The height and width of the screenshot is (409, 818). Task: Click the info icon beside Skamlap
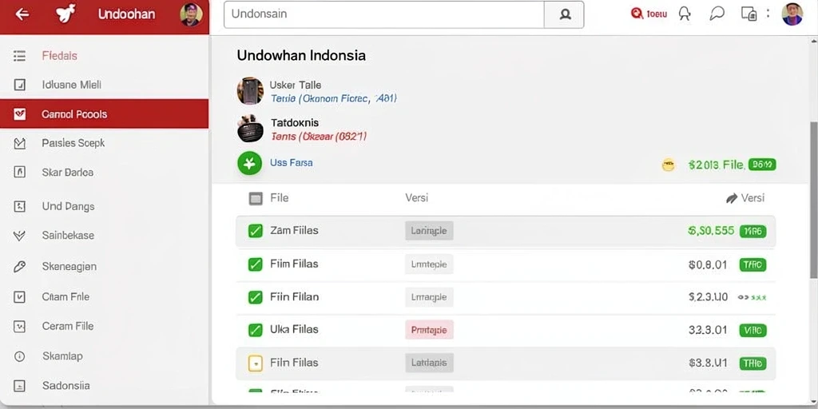pos(19,357)
